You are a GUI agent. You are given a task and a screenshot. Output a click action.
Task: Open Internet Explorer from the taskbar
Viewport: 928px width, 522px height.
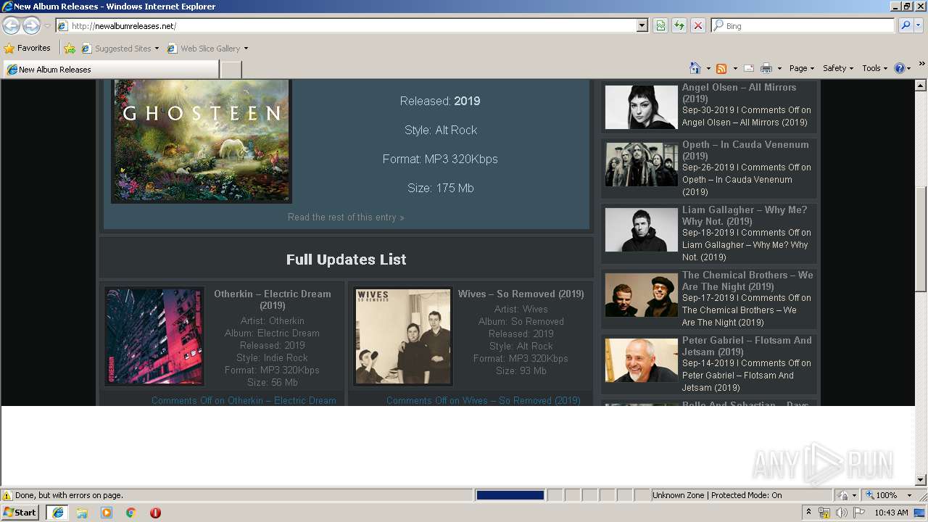[57, 513]
